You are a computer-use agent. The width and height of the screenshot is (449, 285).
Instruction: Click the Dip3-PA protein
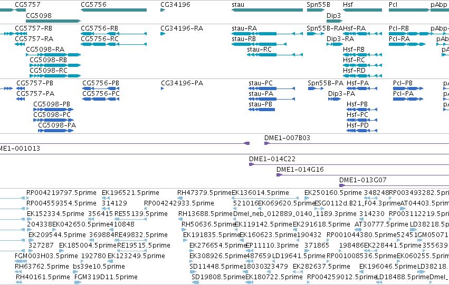335,99
